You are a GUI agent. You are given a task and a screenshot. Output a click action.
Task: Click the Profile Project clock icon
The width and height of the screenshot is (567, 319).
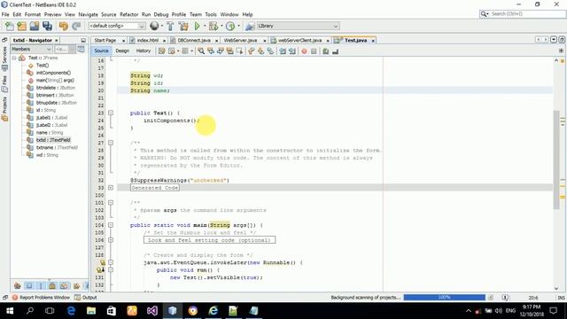(230, 26)
